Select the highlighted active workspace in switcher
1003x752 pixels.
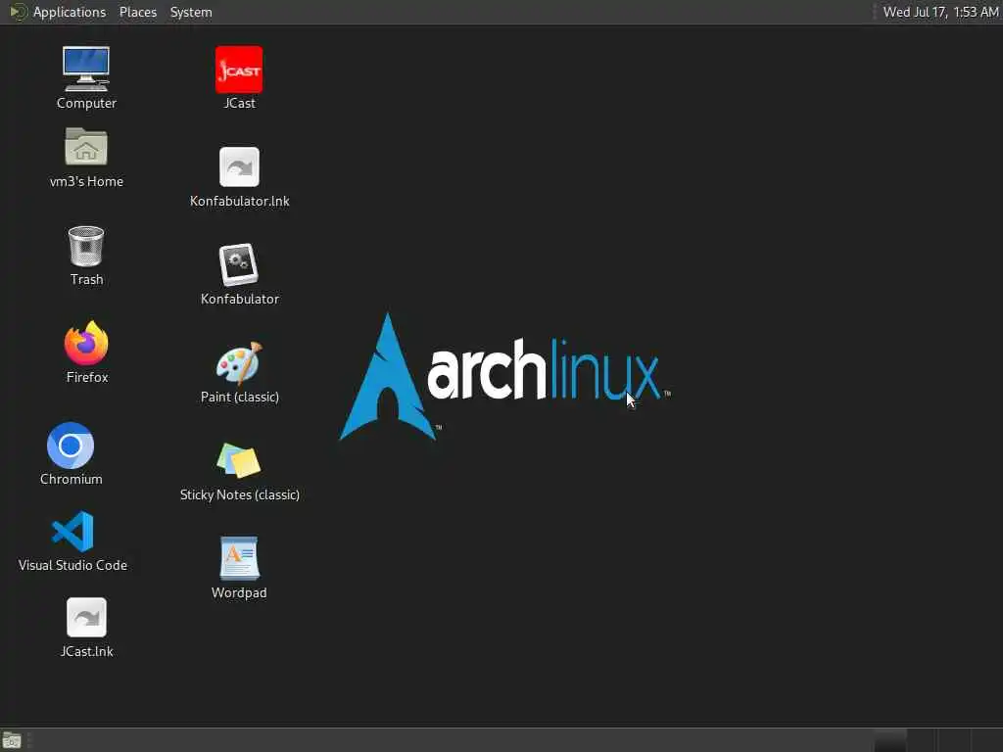pyautogui.click(x=890, y=740)
